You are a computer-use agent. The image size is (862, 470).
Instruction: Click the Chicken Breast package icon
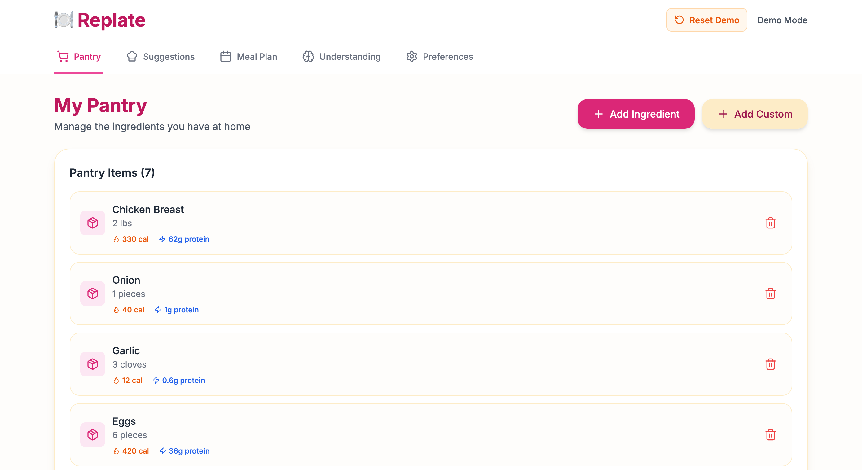(93, 223)
